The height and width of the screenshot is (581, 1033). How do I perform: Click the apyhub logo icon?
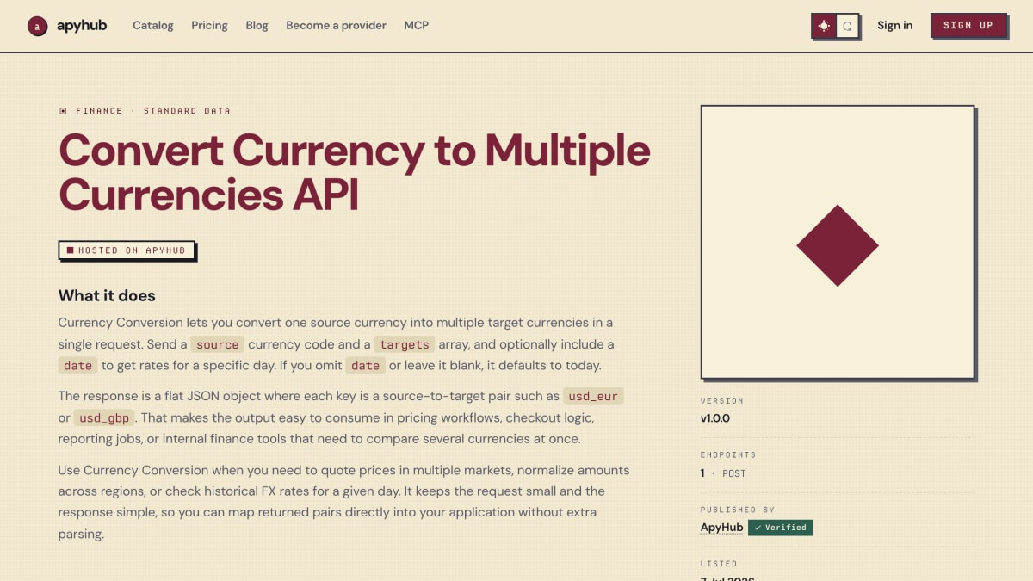point(37,26)
